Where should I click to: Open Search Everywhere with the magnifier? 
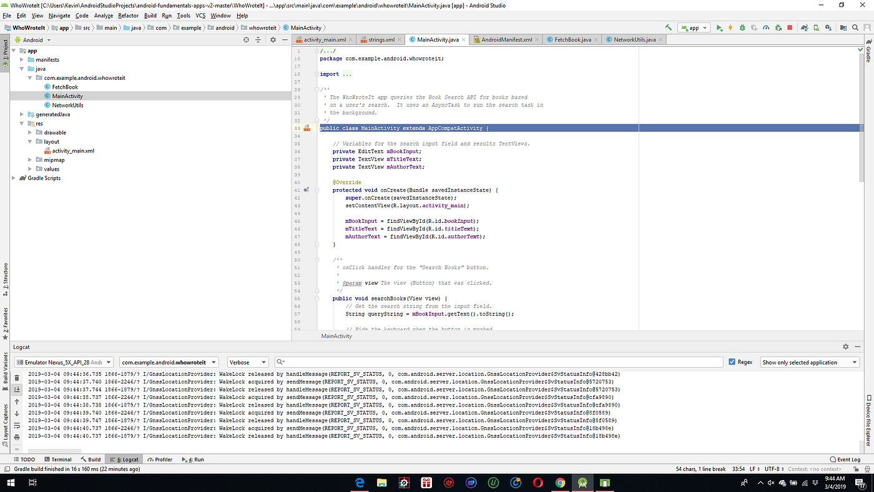(x=855, y=27)
